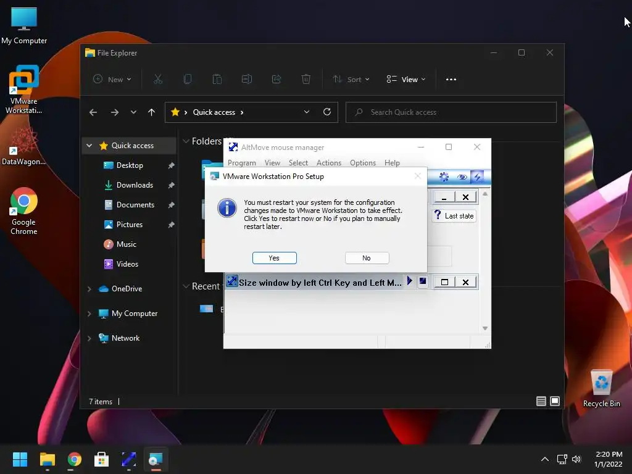Refresh the Quick access view
The height and width of the screenshot is (474, 632).
click(x=327, y=112)
